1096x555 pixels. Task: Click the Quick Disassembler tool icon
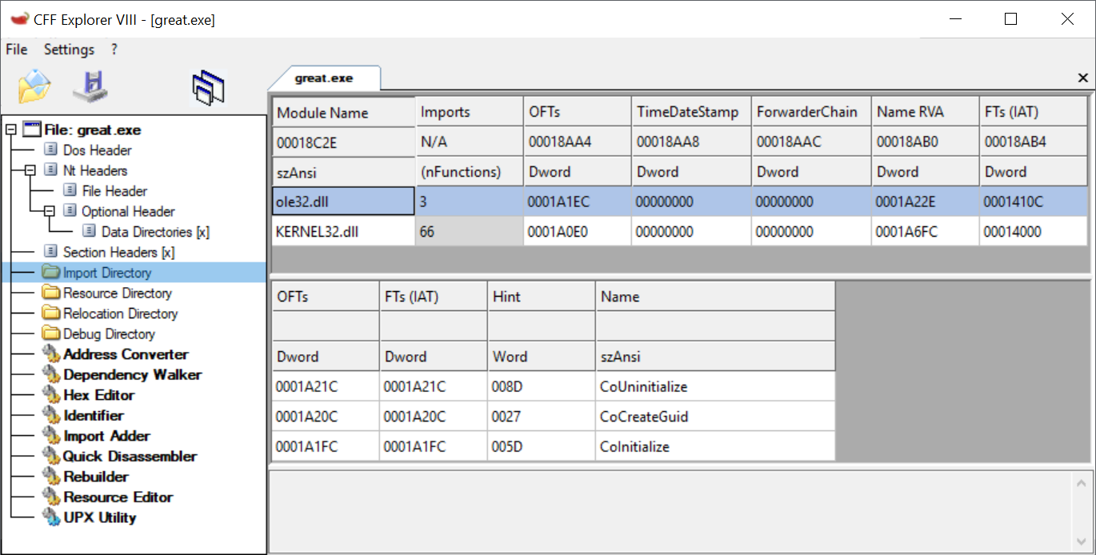(51, 456)
